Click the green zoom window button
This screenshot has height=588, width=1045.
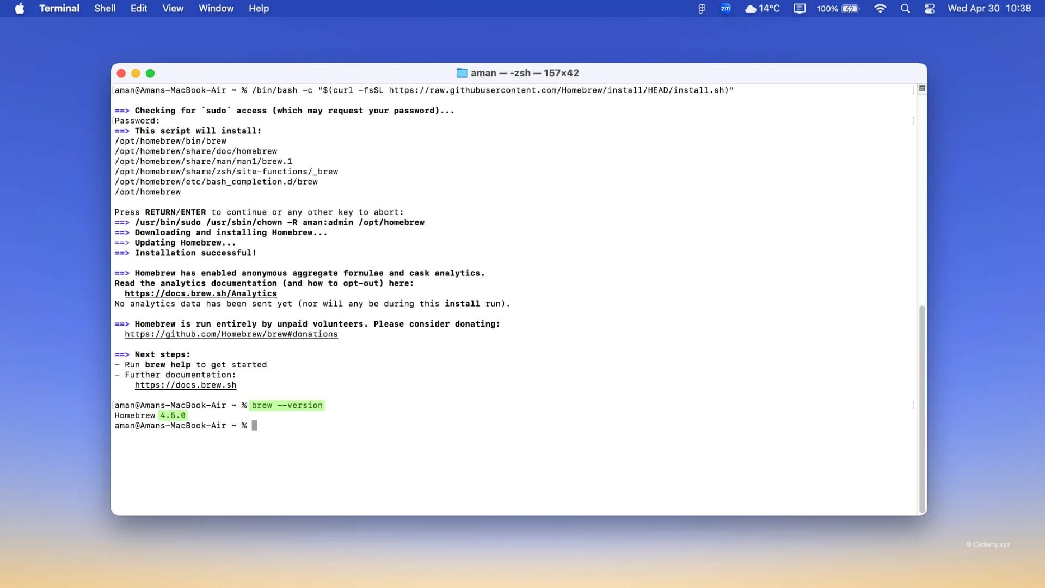tap(150, 73)
